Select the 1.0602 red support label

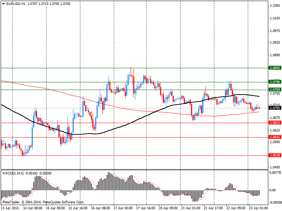pyautogui.click(x=275, y=137)
